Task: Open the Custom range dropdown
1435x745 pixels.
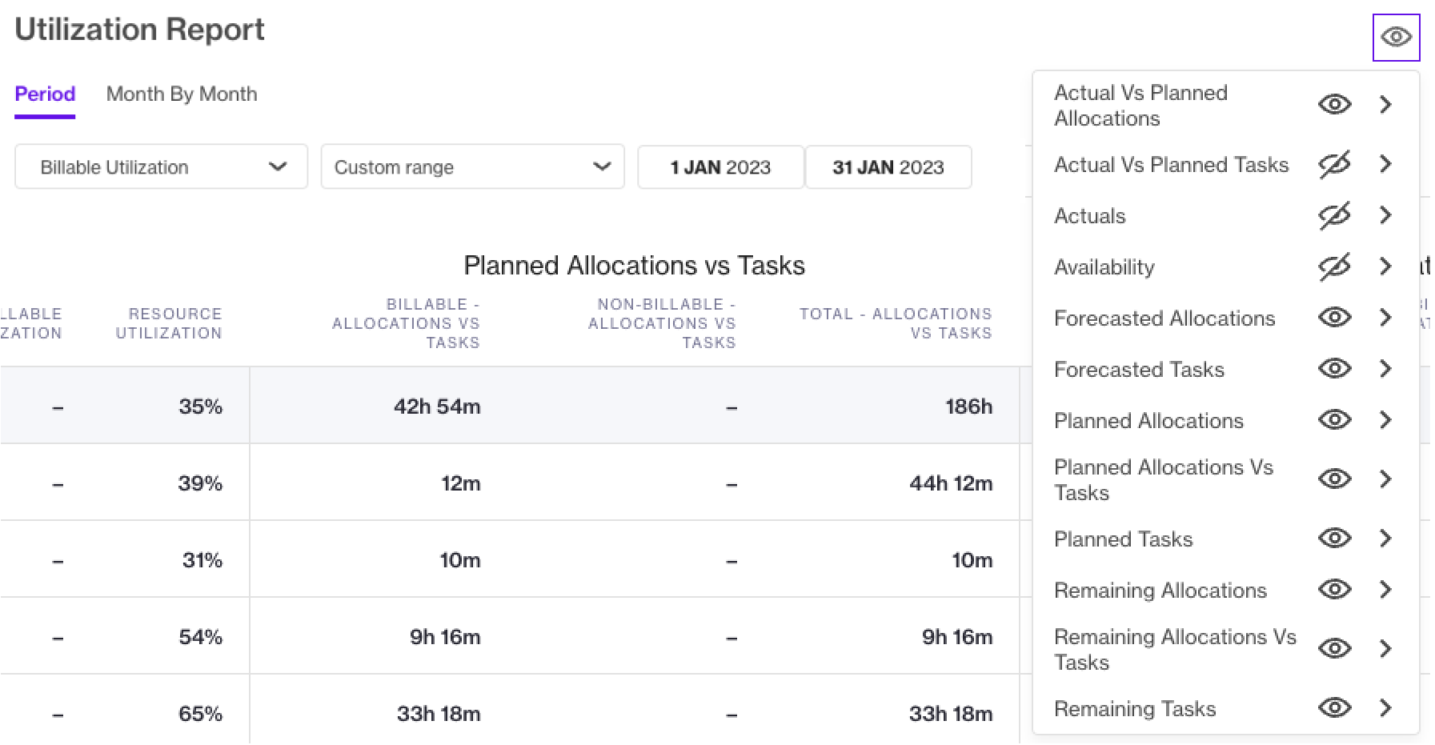Action: [x=472, y=167]
